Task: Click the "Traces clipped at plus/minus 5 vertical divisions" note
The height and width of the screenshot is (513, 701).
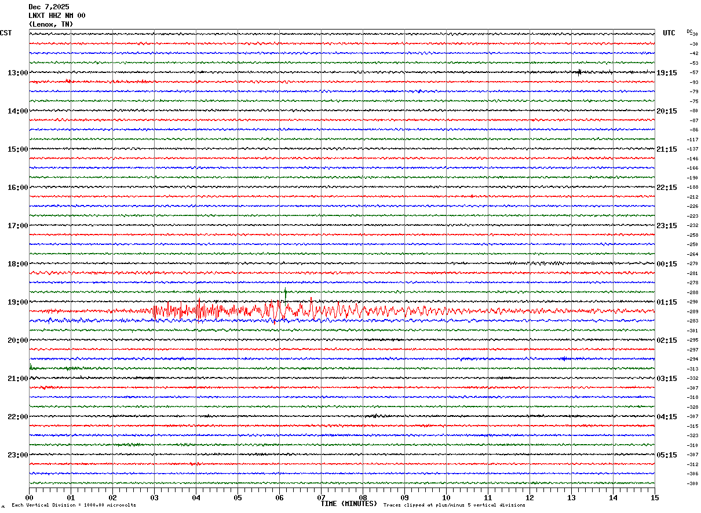Action: [454, 505]
